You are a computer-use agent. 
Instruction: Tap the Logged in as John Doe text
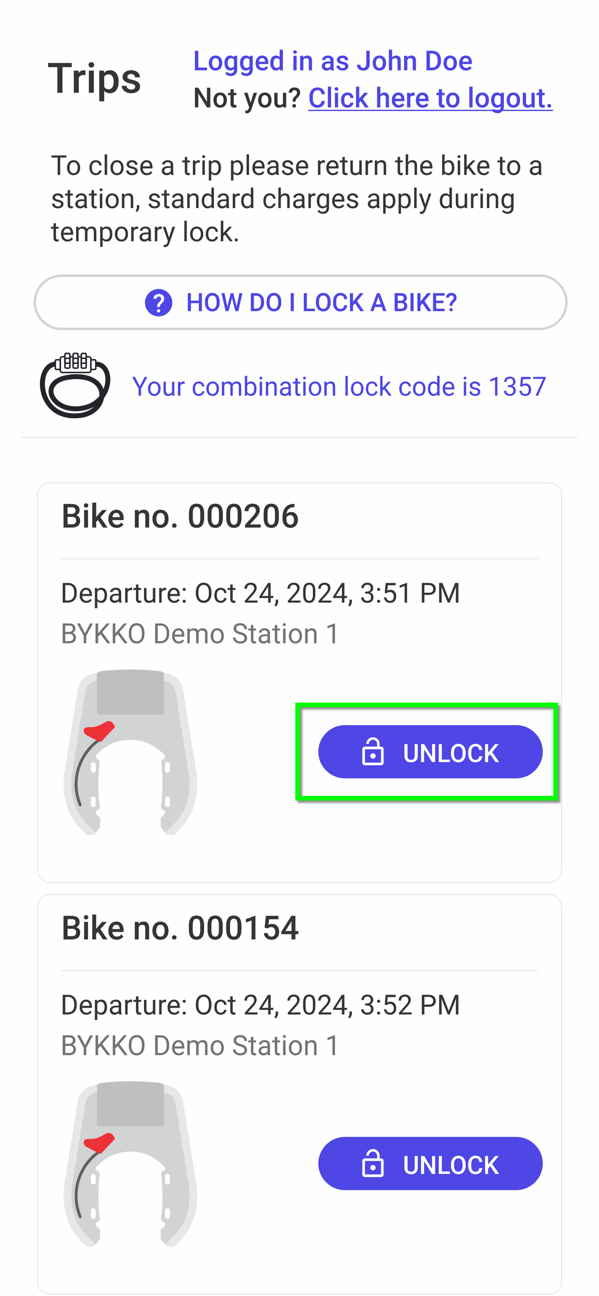click(x=333, y=62)
